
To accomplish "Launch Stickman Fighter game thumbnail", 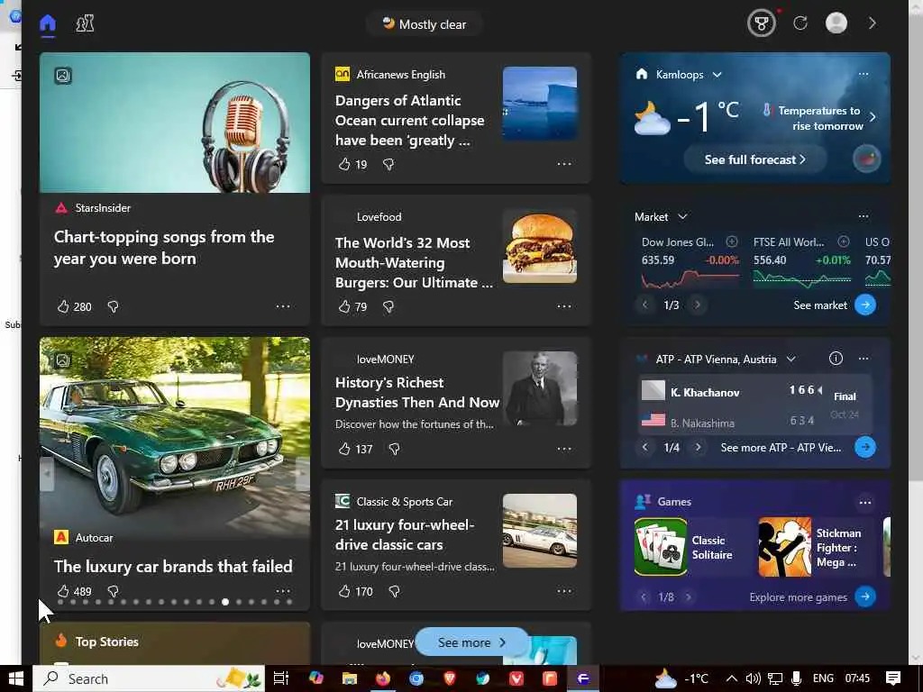I will (x=785, y=547).
